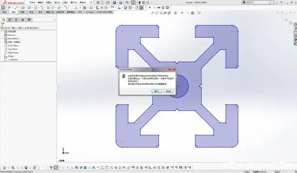Switch to the 评估 ribbon tab
The width and height of the screenshot is (297, 173).
[80, 12]
